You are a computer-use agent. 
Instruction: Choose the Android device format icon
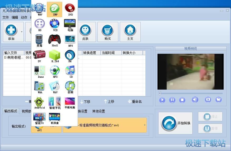pyautogui.click(x=39, y=102)
